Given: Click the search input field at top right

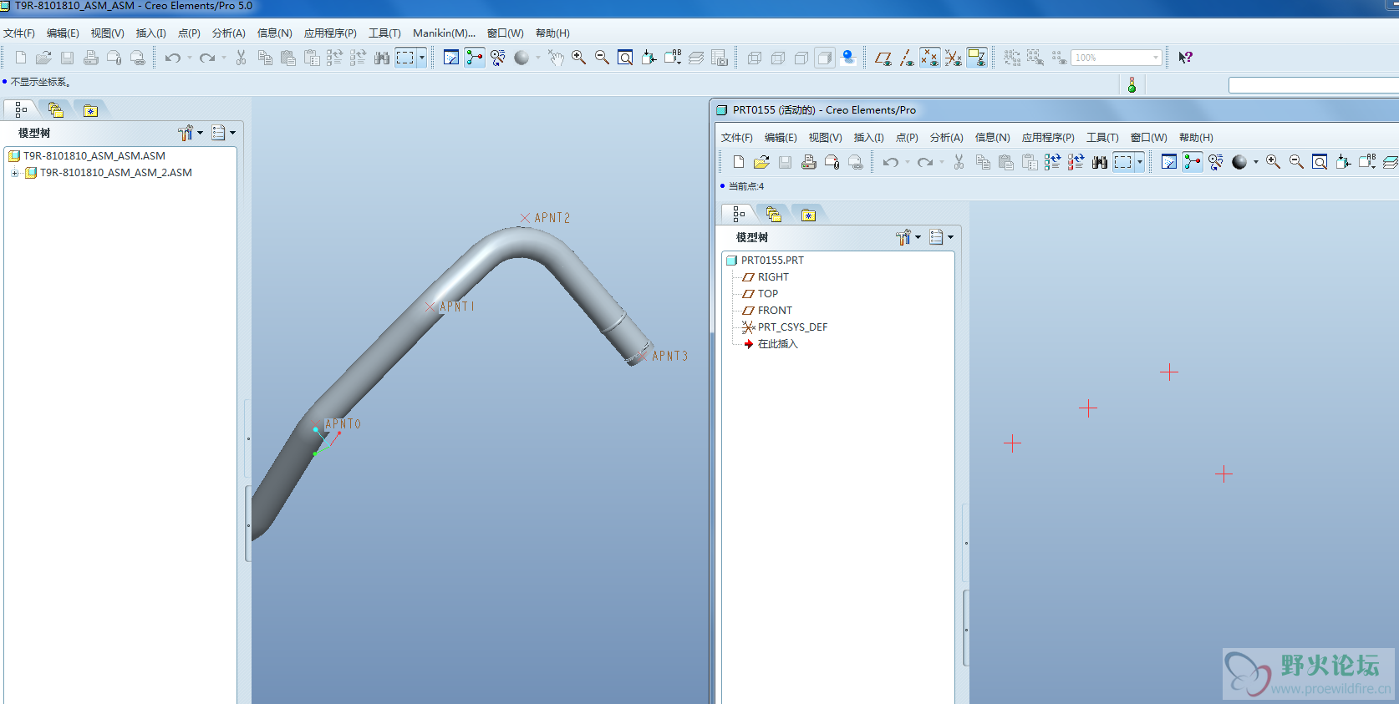Looking at the screenshot, I should tap(1313, 85).
